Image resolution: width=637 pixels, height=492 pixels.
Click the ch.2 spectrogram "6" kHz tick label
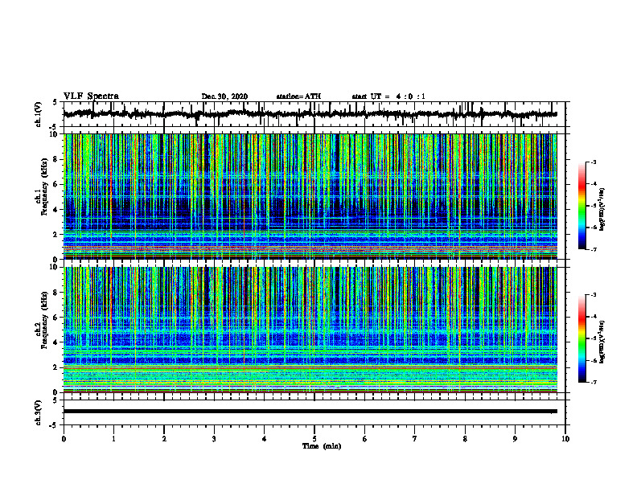(x=56, y=318)
